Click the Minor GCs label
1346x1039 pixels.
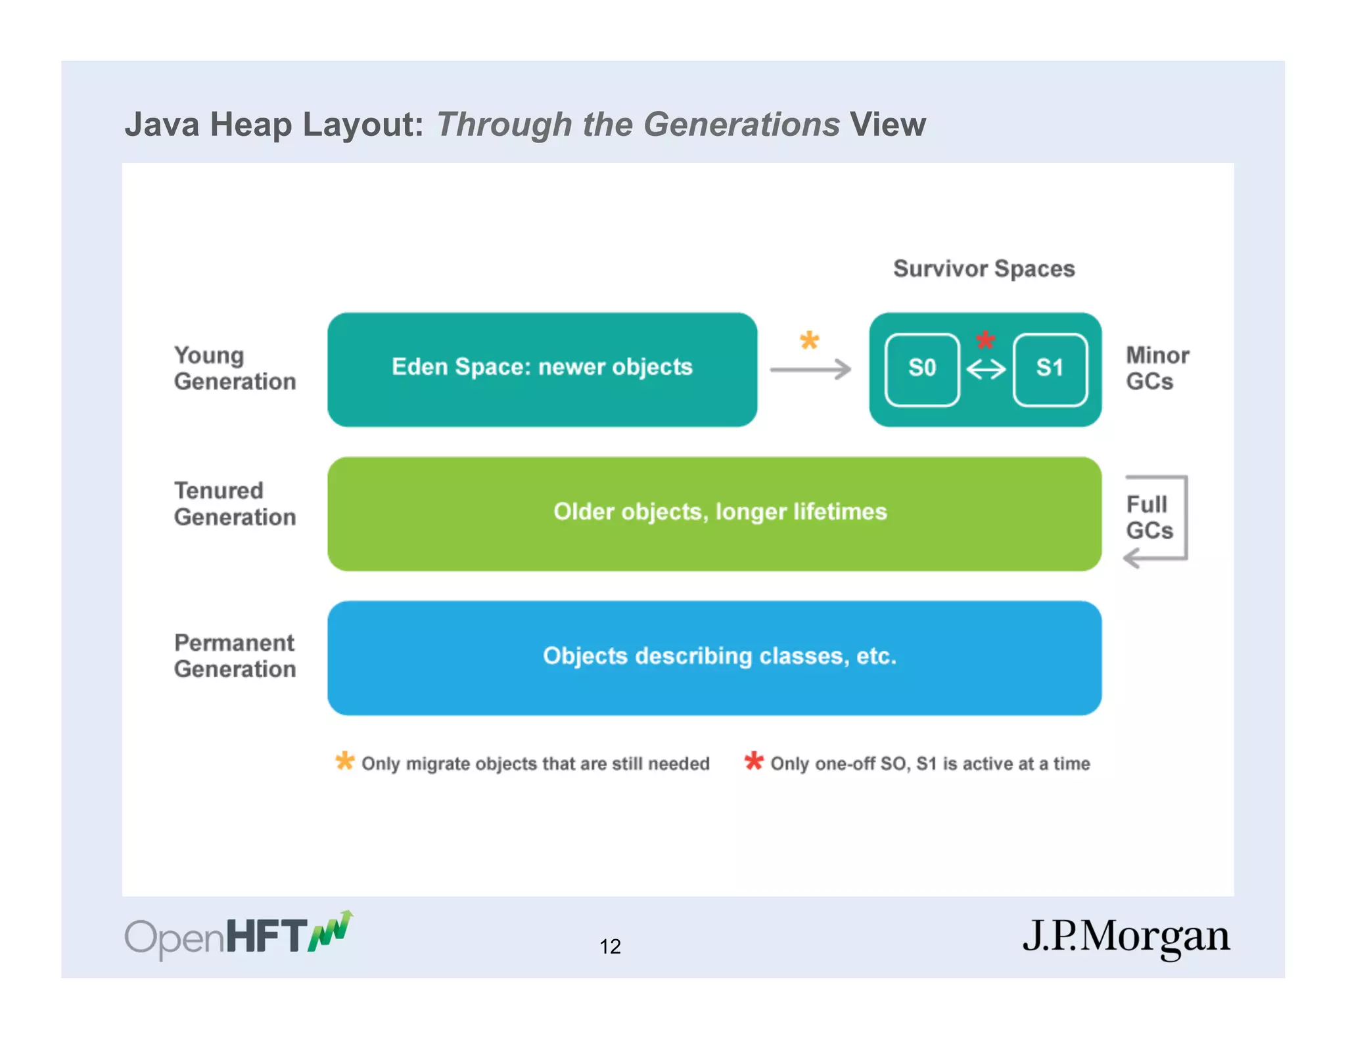1157,368
